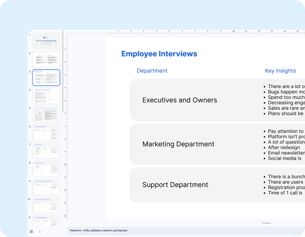Click the speaker notes field
The height and width of the screenshot is (237, 305).
click(186, 231)
